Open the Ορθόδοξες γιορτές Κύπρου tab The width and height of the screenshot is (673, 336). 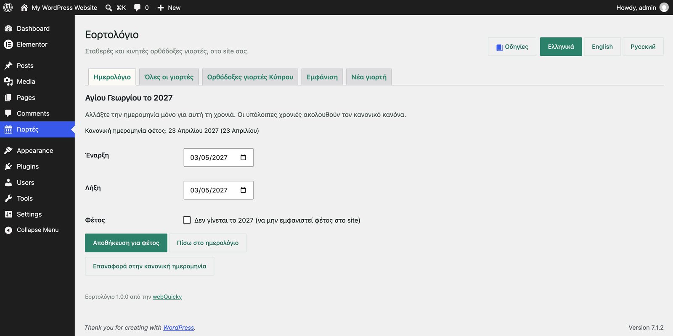[250, 77]
